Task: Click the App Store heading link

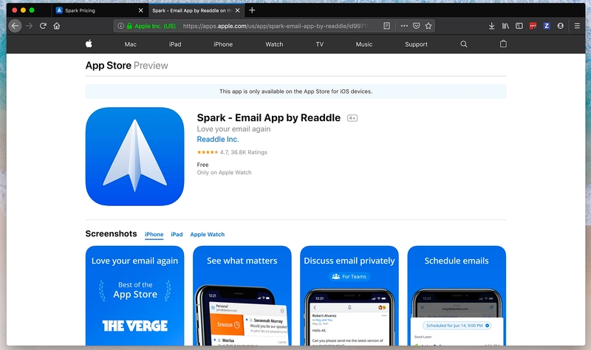Action: pos(108,66)
